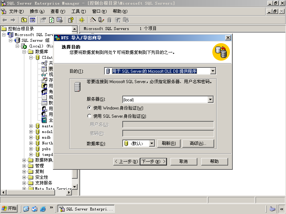Image resolution: width=286 pixels, height=214 pixels.
Task: Collapse the SQL Server 组 node
Action: (11, 40)
